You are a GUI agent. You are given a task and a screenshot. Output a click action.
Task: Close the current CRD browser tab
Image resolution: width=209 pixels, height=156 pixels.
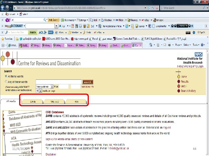(140, 45)
